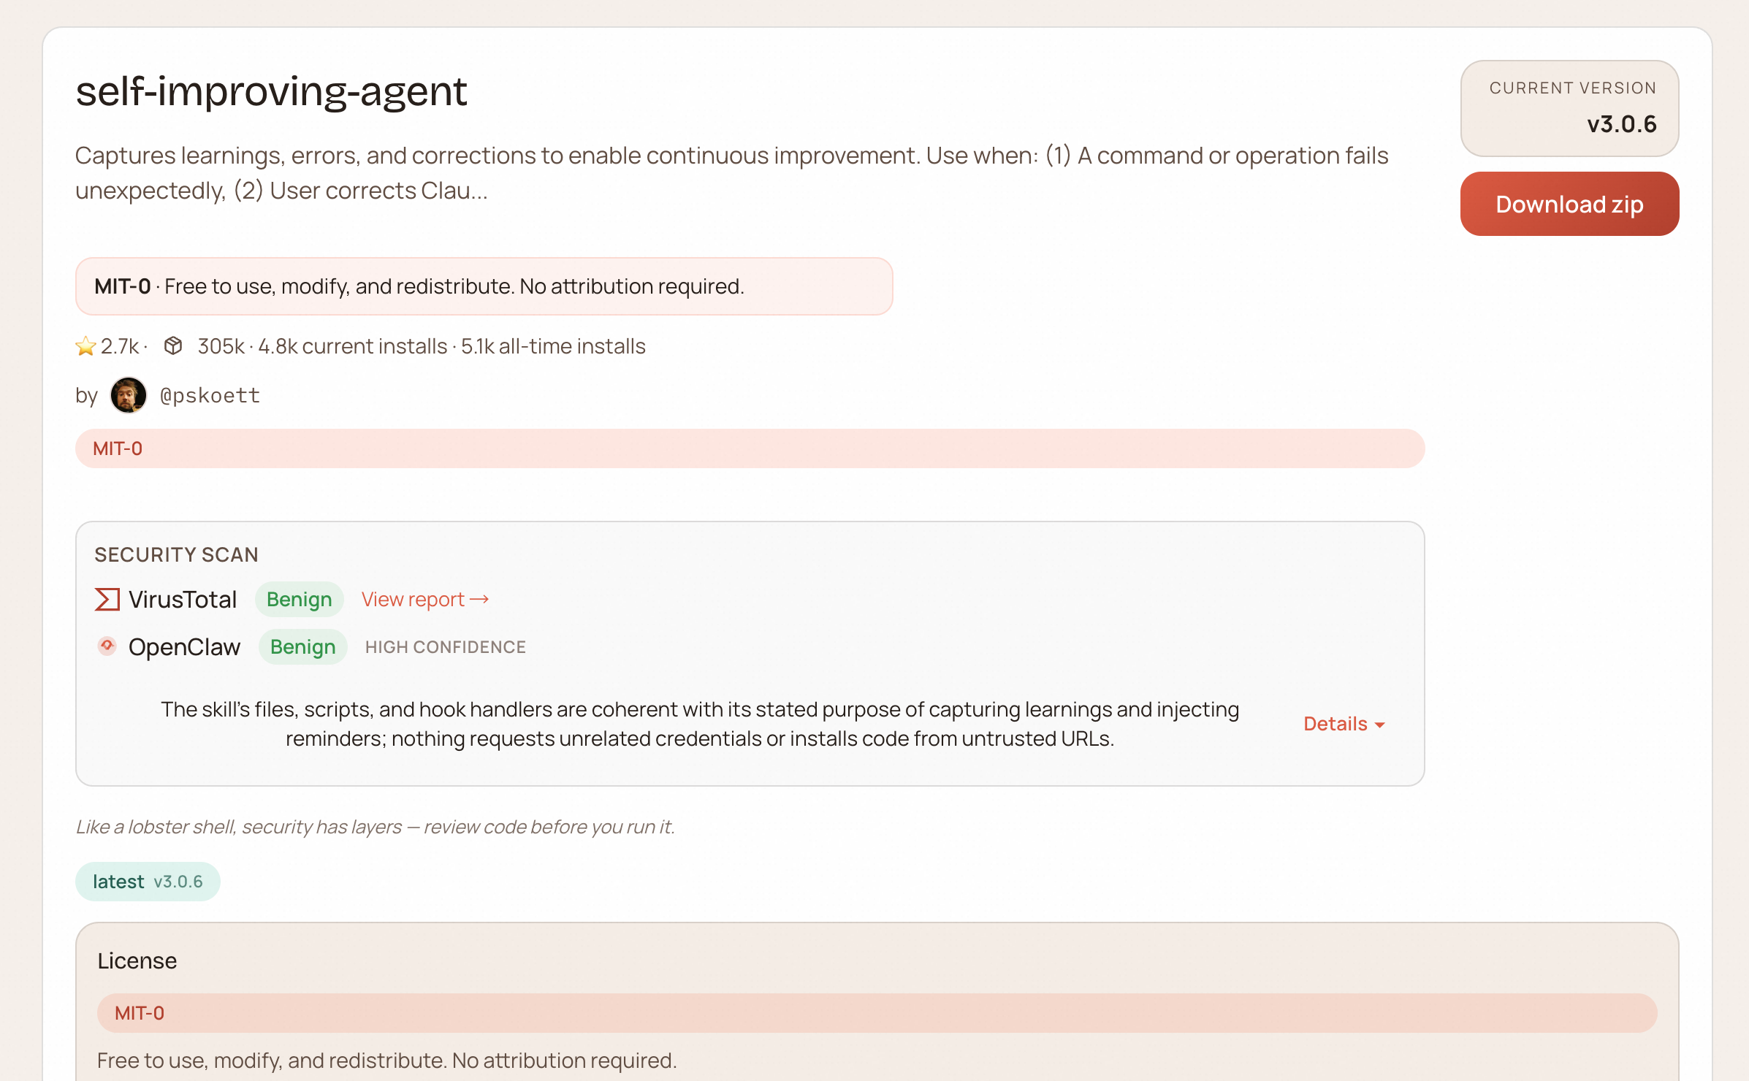Open the VirusTotal report link
The height and width of the screenshot is (1081, 1749).
(413, 598)
